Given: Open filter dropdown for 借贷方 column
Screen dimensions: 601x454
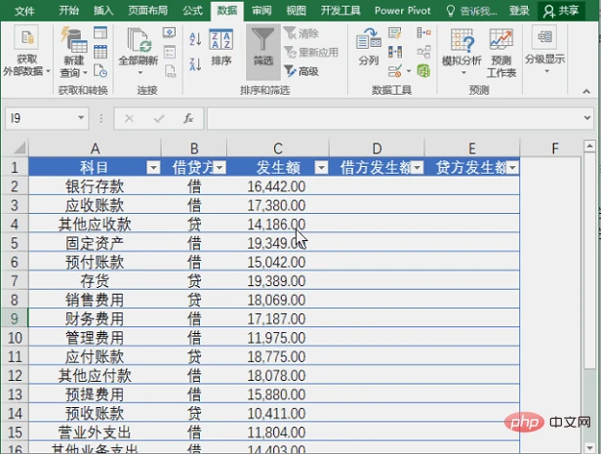Looking at the screenshot, I should pyautogui.click(x=220, y=168).
